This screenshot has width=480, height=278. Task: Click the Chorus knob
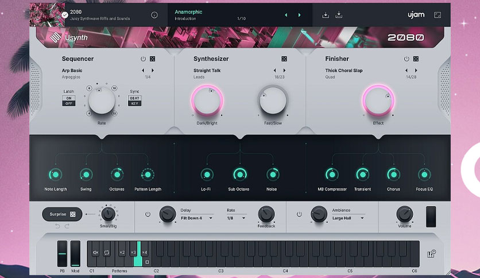click(x=393, y=175)
